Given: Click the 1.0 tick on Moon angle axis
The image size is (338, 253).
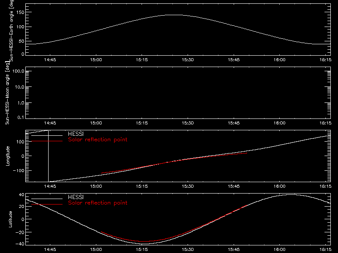Looking at the screenshot, I should pos(21,103).
